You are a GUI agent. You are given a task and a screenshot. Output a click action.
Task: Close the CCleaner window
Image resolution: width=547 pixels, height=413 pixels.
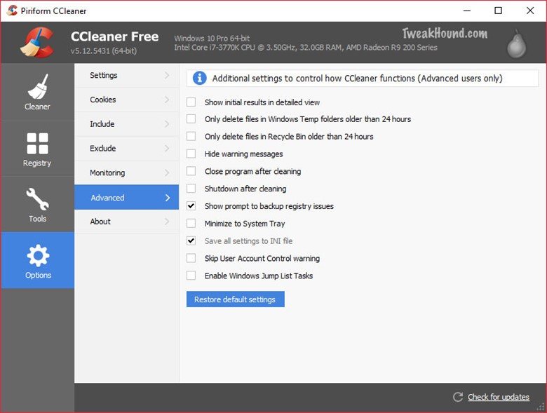coord(530,11)
